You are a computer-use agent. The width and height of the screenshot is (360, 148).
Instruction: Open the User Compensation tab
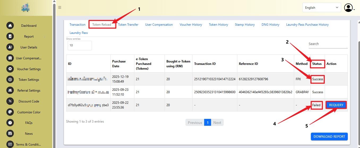(x=159, y=25)
